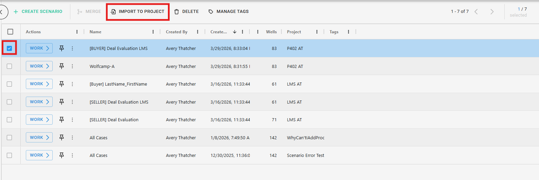Pin the Wolfcamp-A scenario
The image size is (539, 180).
[62, 66]
